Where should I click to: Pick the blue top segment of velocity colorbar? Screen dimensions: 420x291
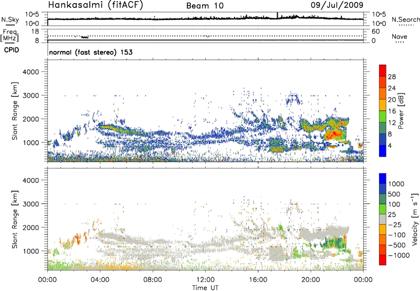(383, 179)
